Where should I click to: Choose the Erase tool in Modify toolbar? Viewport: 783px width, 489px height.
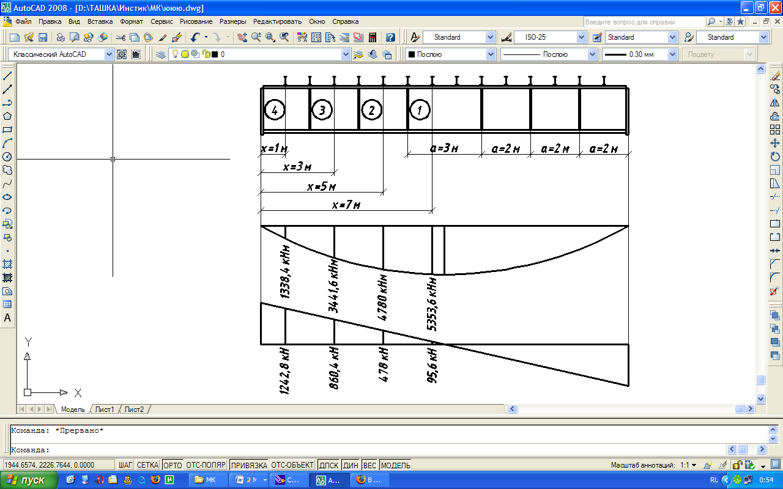pos(775,76)
